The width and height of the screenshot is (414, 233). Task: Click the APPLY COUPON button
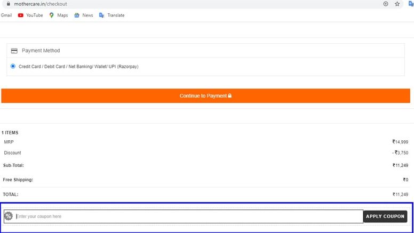[385, 216]
